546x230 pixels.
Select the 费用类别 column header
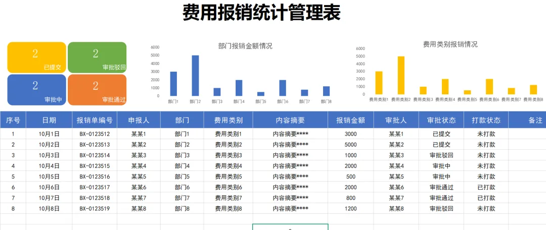[229, 120]
